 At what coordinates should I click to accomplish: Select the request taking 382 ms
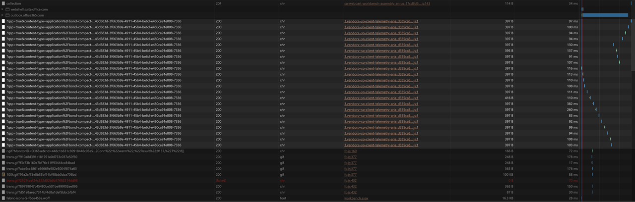click(x=317, y=104)
